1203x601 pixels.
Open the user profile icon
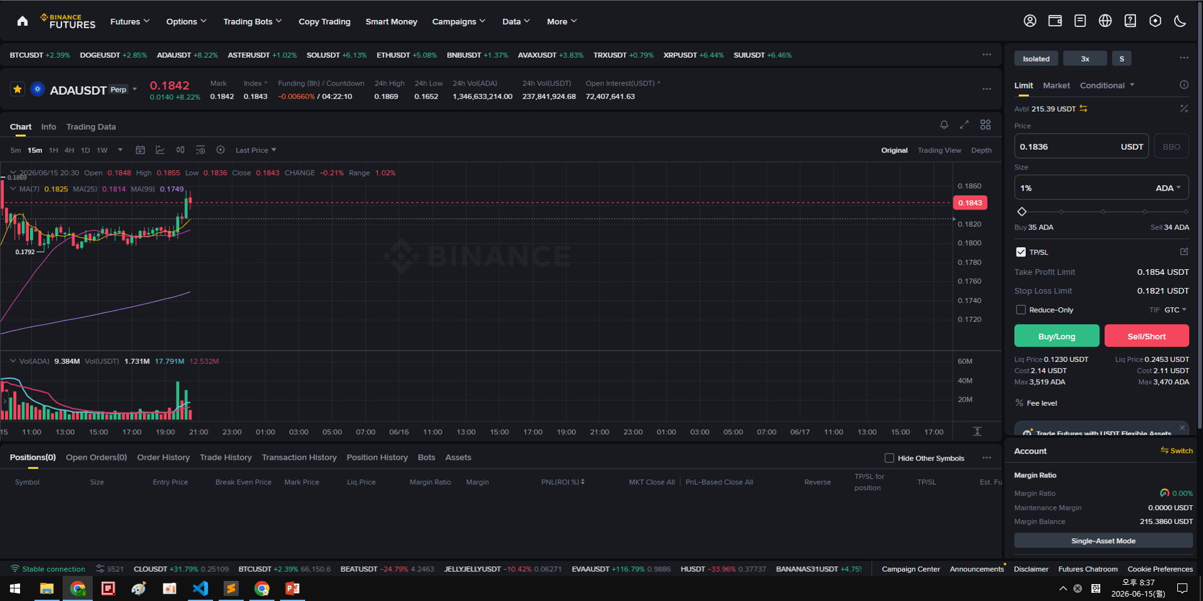point(1030,21)
